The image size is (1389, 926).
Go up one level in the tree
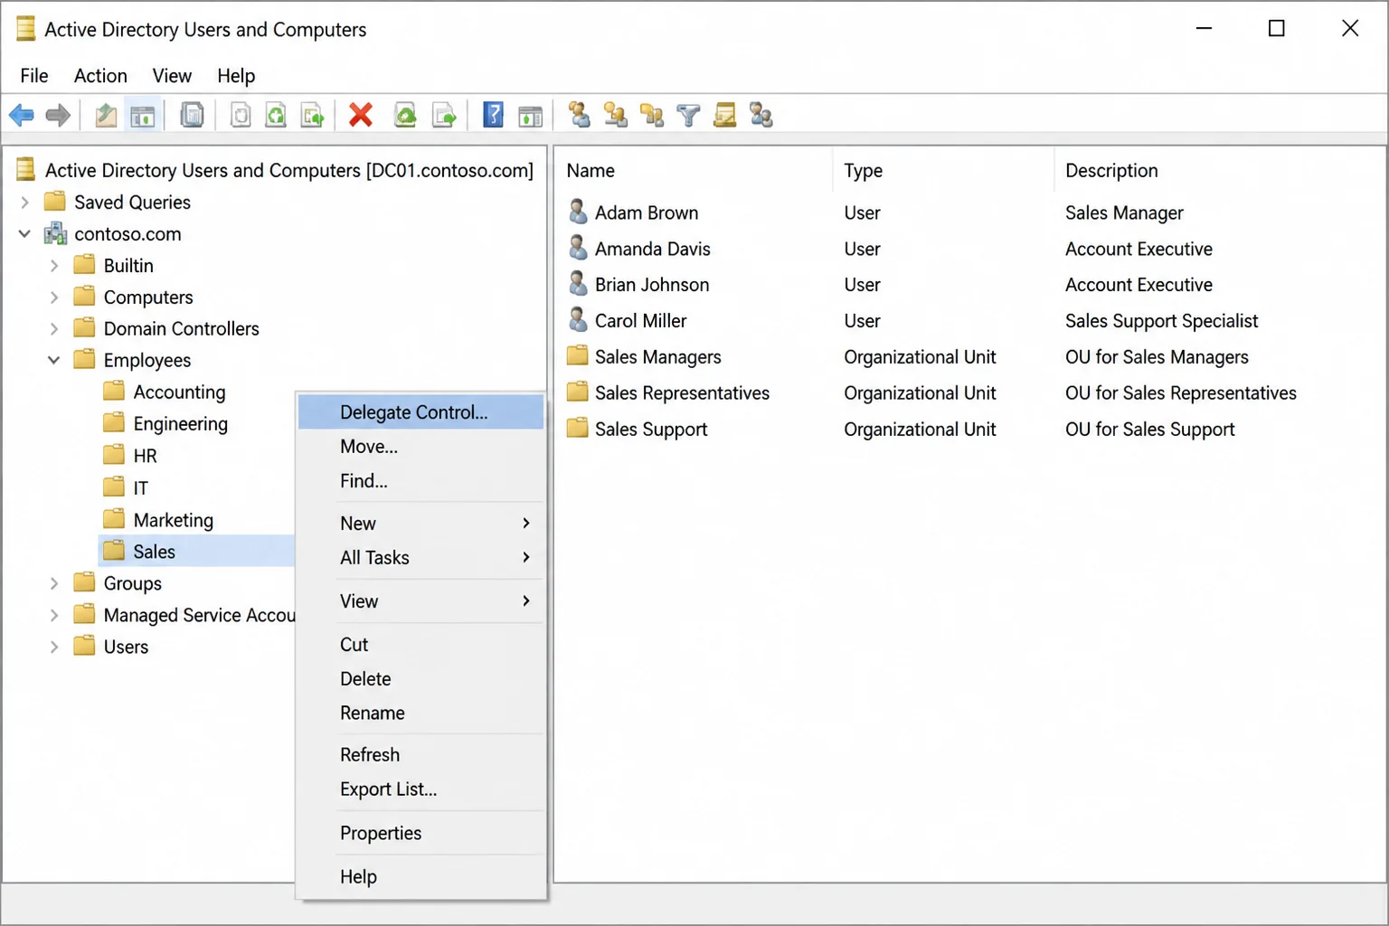(x=106, y=115)
